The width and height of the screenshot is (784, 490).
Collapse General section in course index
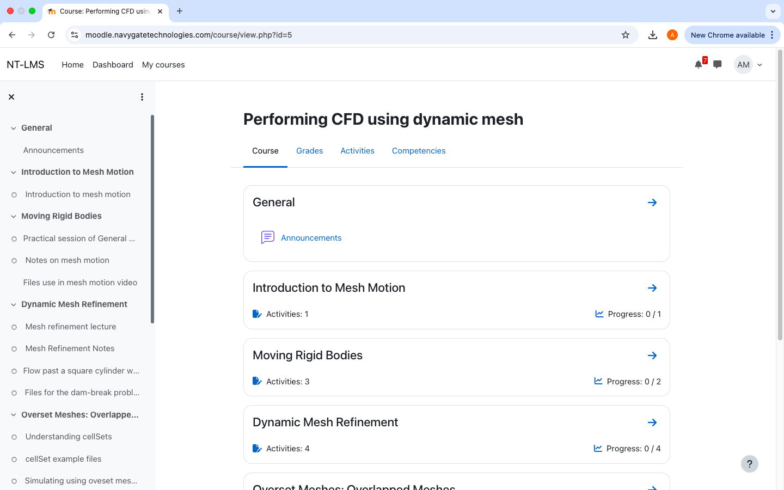[x=14, y=128]
